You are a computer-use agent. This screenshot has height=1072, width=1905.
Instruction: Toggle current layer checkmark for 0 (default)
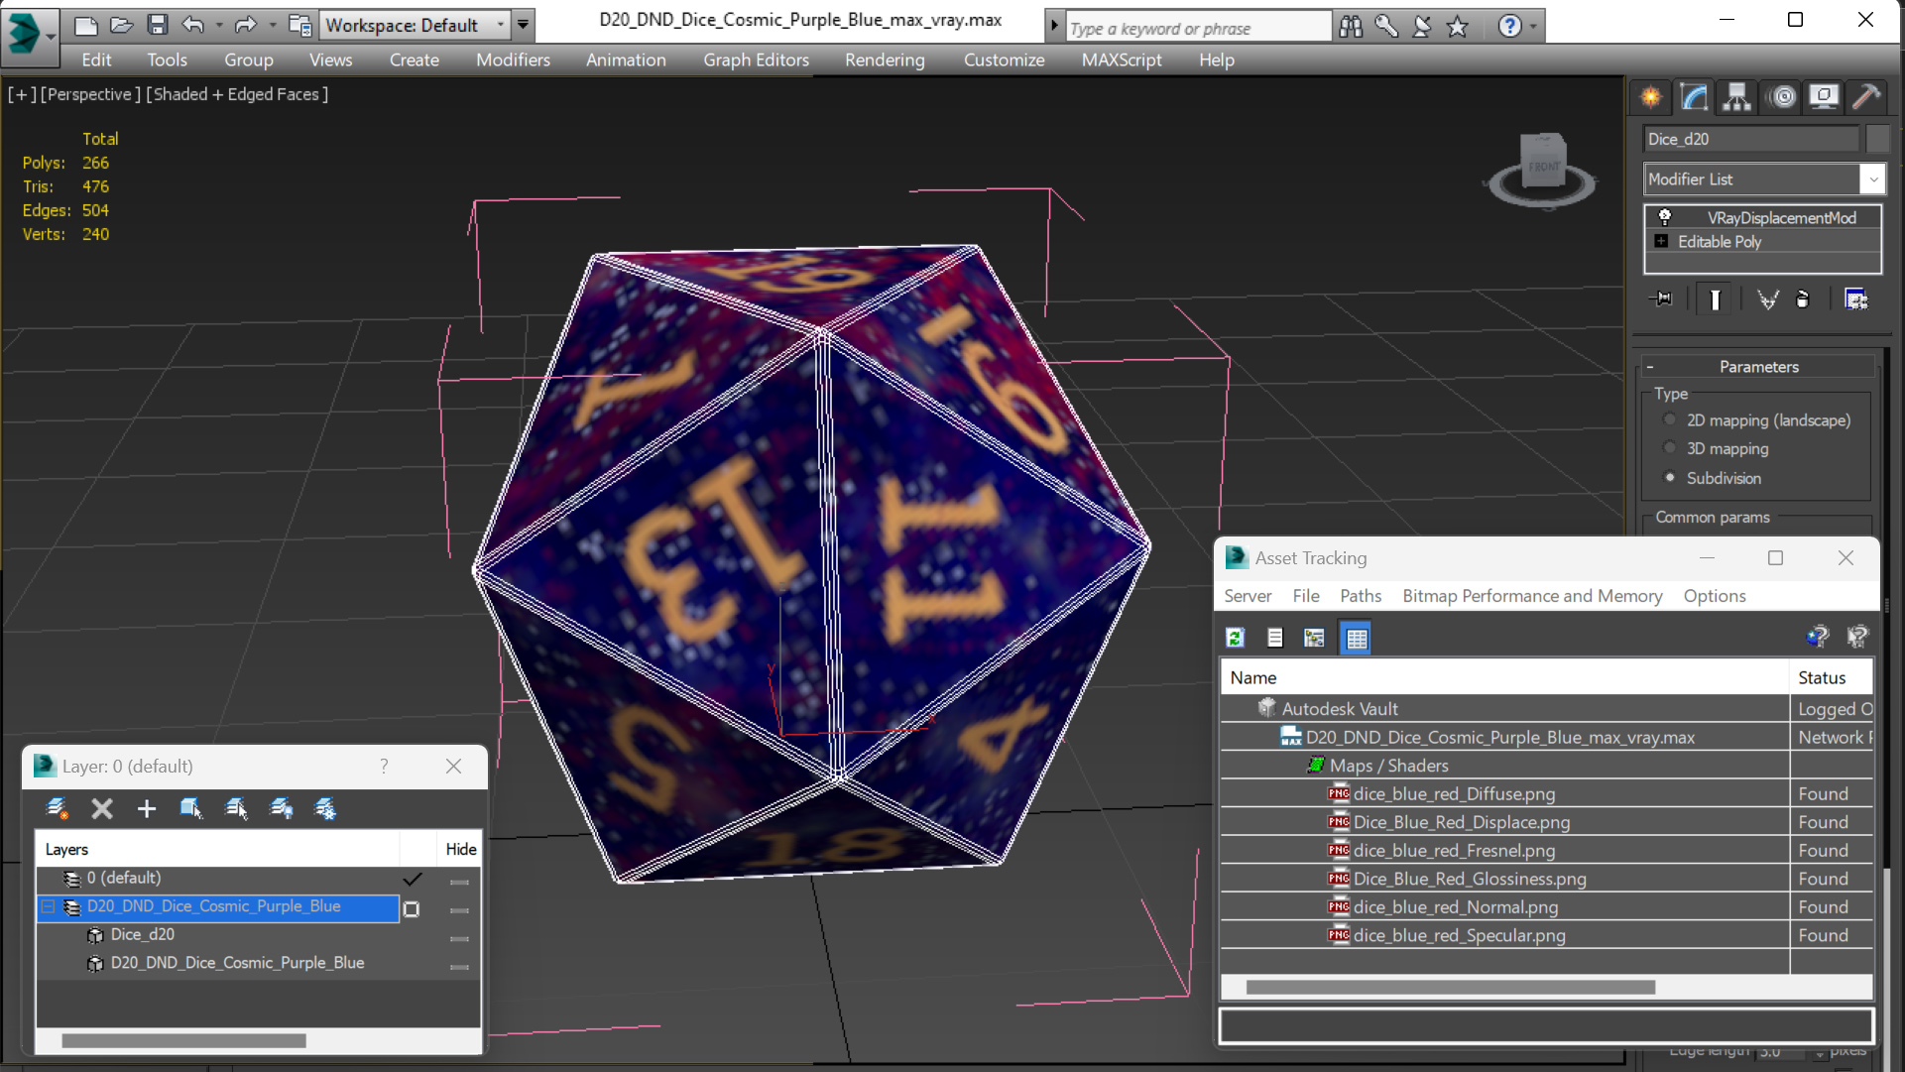[413, 879]
